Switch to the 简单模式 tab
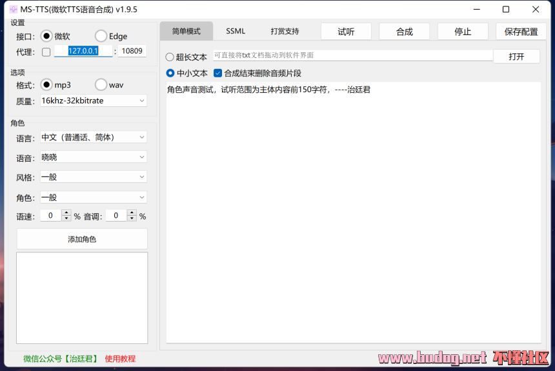The height and width of the screenshot is (371, 555). coord(186,31)
